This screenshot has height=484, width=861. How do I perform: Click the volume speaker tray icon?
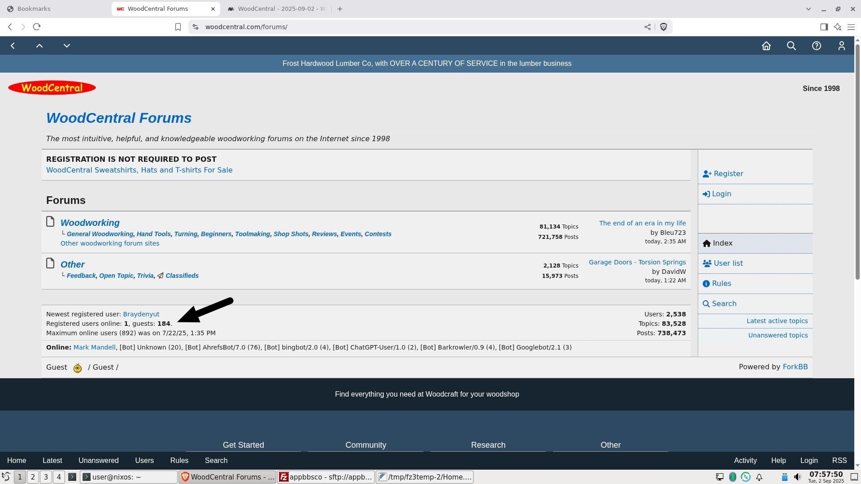pyautogui.click(x=797, y=477)
